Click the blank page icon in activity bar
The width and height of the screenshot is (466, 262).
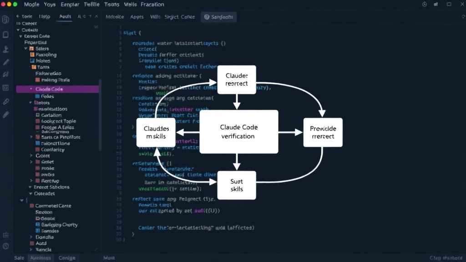coord(5,35)
